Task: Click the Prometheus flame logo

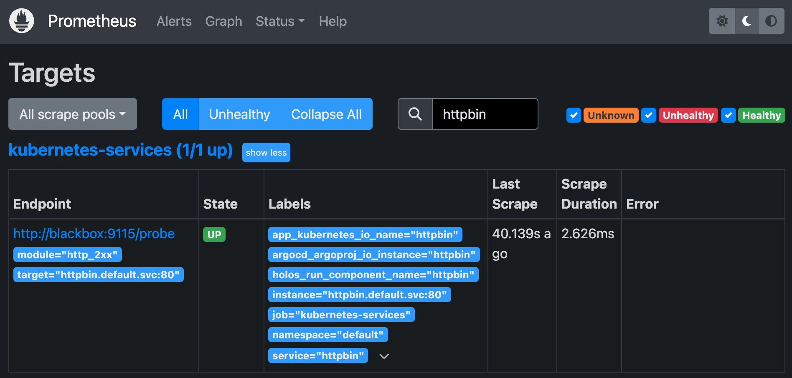Action: coord(22,21)
